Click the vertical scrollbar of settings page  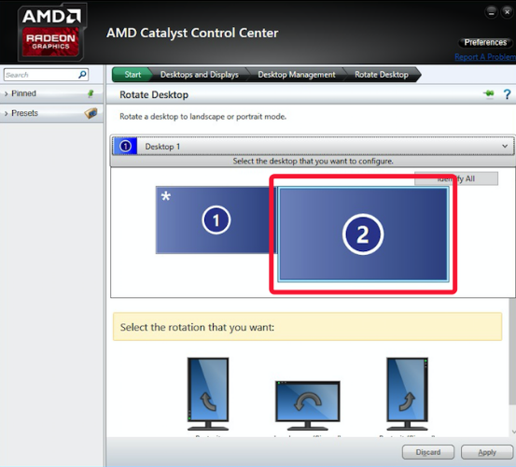tap(512, 352)
